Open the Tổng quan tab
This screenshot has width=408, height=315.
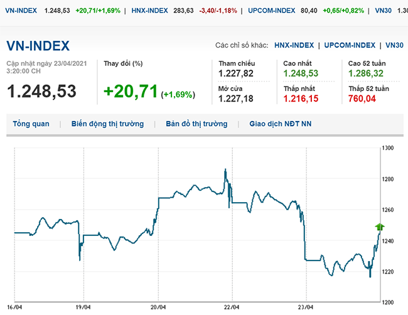[x=31, y=124]
